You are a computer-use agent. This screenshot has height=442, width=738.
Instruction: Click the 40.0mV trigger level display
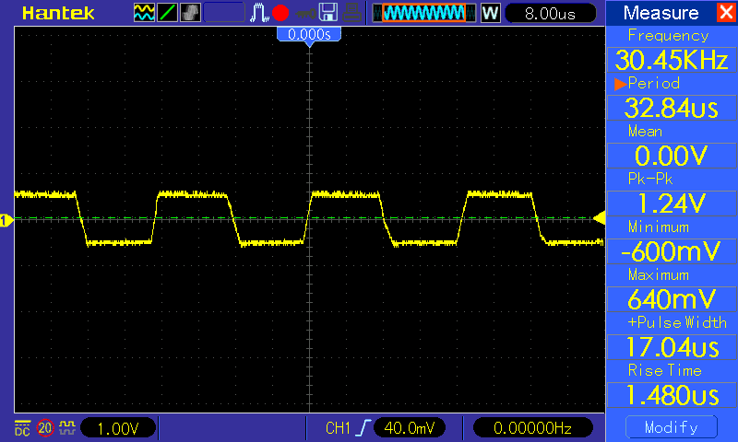pos(409,428)
